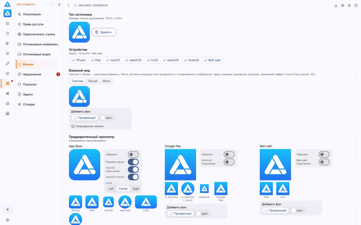Turn off the macOS Скругление toggle
361x225 pixels.
click(x=133, y=169)
